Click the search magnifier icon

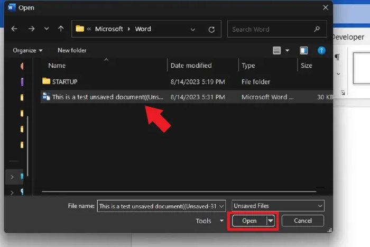(317, 29)
